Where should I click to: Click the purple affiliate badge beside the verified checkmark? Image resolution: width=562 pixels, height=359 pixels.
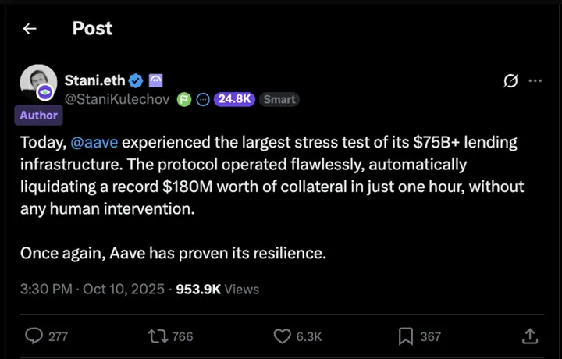155,80
